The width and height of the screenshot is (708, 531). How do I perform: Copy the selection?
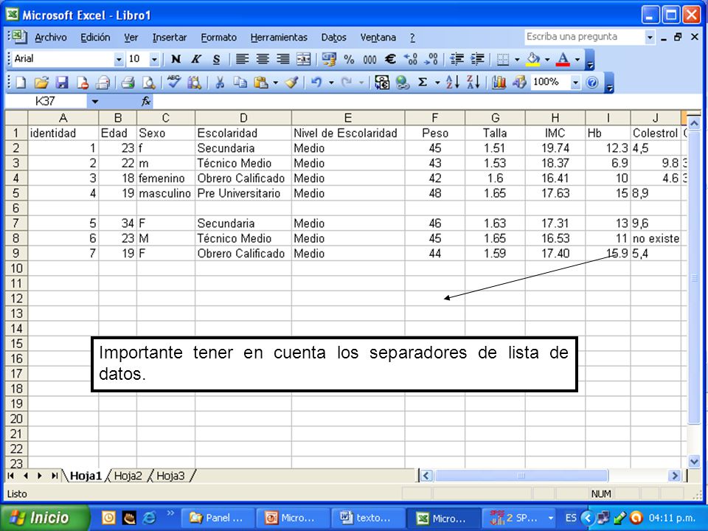(240, 83)
